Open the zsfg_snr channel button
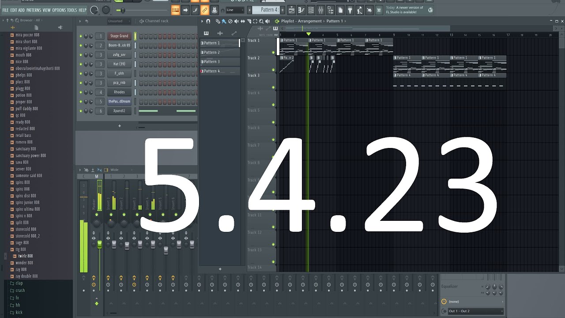565x318 pixels. [119, 55]
